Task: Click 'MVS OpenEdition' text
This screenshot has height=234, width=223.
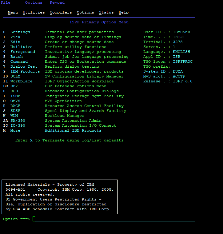Action: (x=63, y=101)
